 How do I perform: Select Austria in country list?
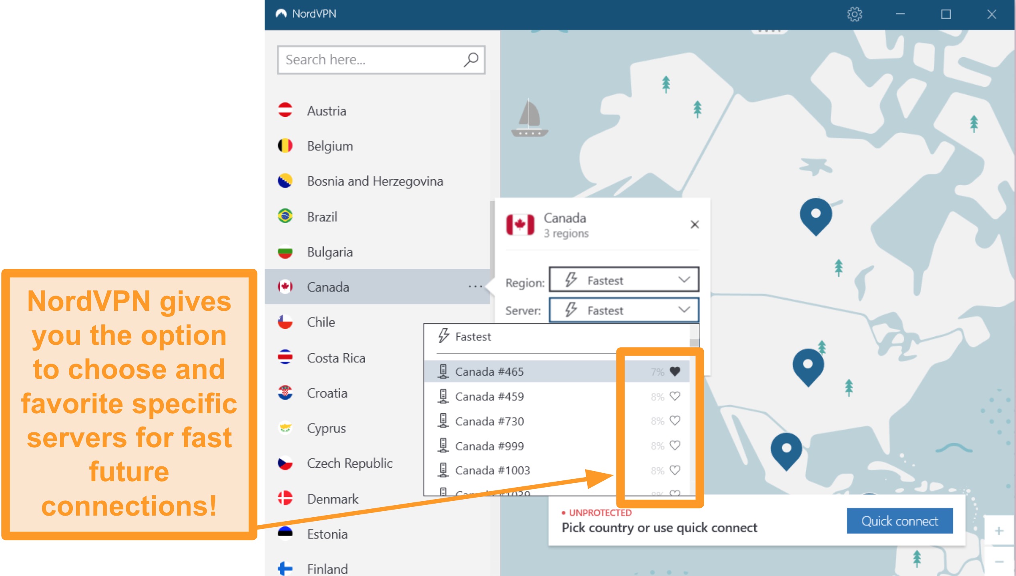[377, 110]
